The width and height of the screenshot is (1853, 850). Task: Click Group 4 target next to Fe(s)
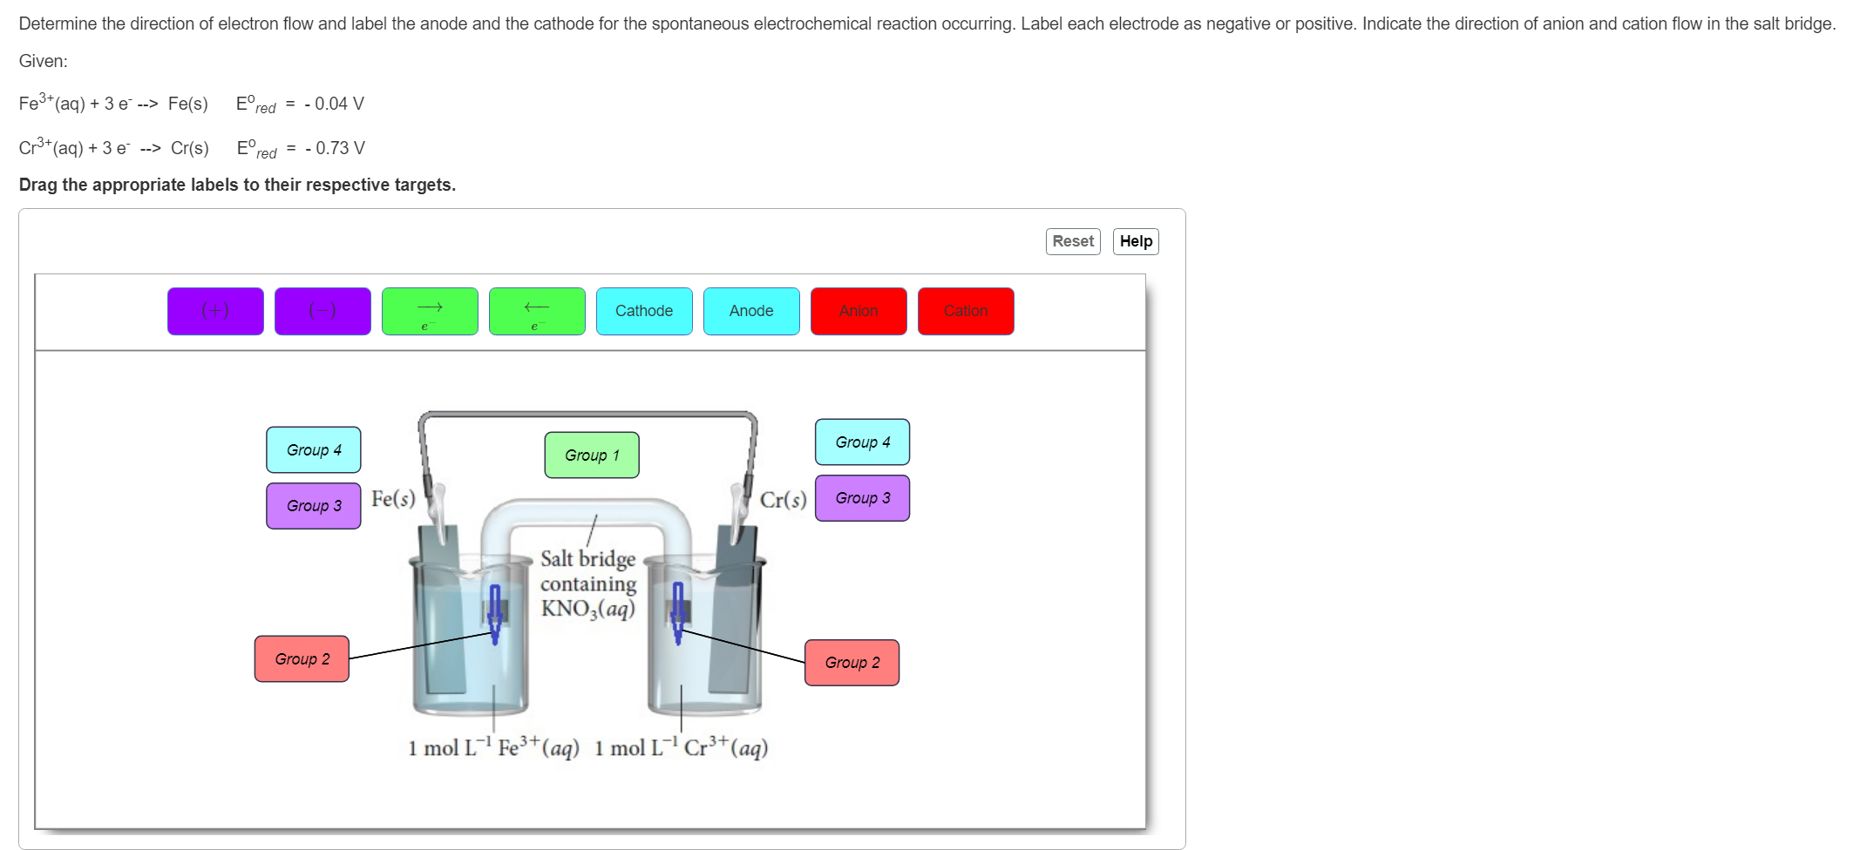click(314, 449)
